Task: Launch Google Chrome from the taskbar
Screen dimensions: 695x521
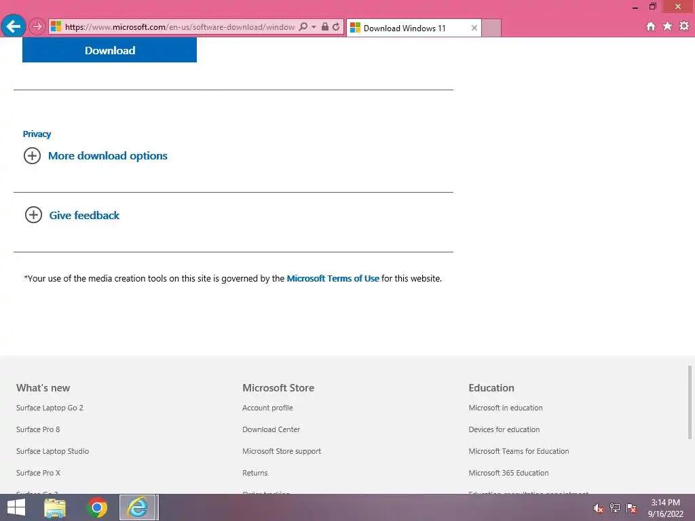Action: click(x=97, y=507)
